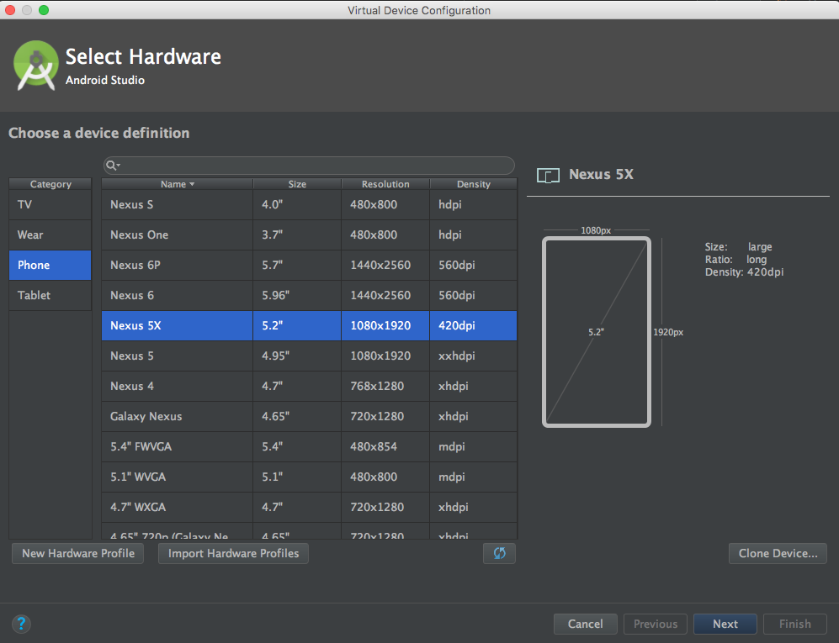The image size is (839, 643).
Task: Click the 4.65" size cell for Galaxy Nexus
Action: (297, 416)
